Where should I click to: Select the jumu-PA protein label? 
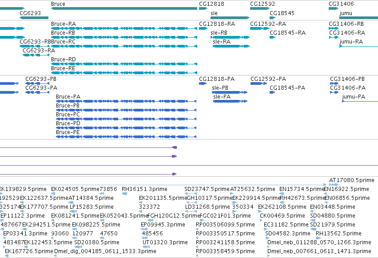click(354, 97)
